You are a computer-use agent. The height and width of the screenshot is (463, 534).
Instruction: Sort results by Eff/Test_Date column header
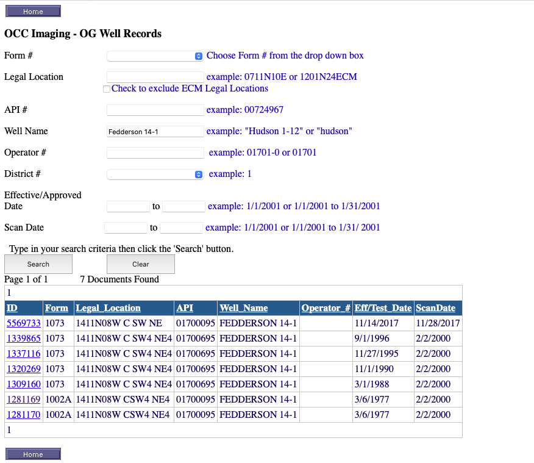pos(383,308)
